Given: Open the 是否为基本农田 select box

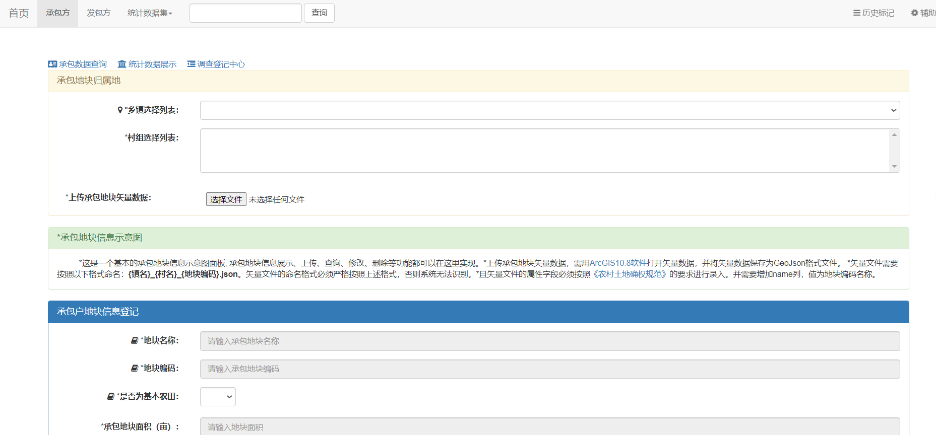Looking at the screenshot, I should click(218, 397).
